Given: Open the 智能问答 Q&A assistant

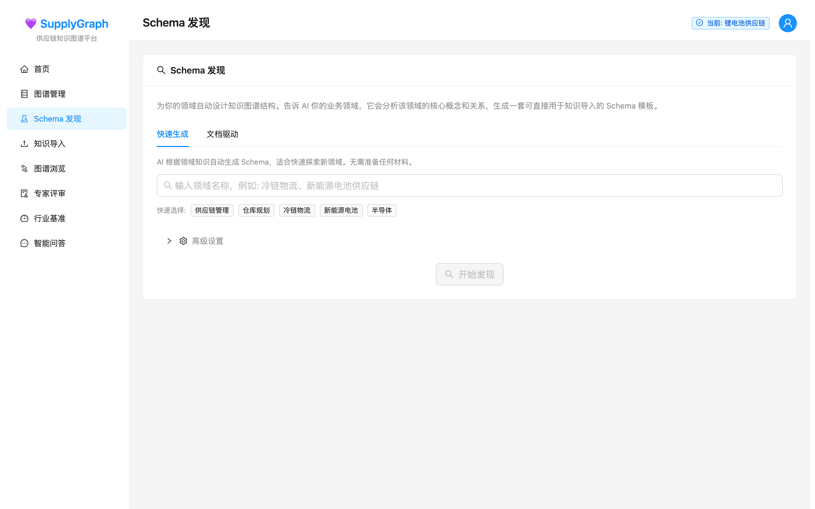Looking at the screenshot, I should tap(50, 243).
